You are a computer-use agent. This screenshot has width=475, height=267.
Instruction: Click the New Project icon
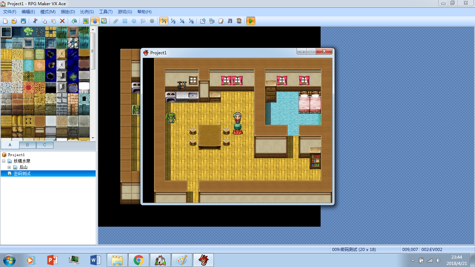tap(5, 21)
